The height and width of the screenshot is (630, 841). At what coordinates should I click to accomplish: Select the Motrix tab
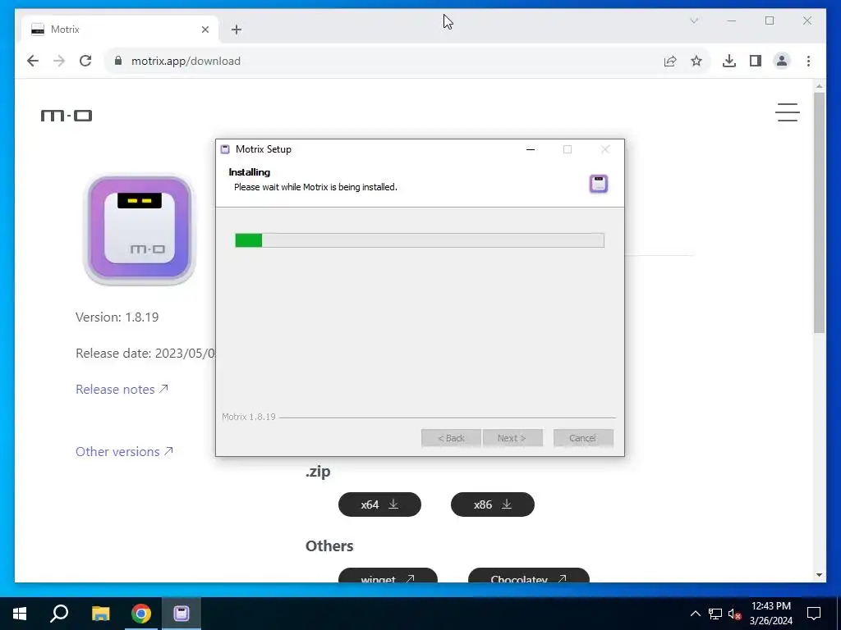point(120,30)
